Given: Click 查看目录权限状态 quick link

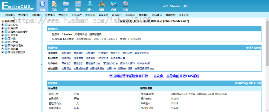Looking at the screenshot, I should [x=144, y=69].
